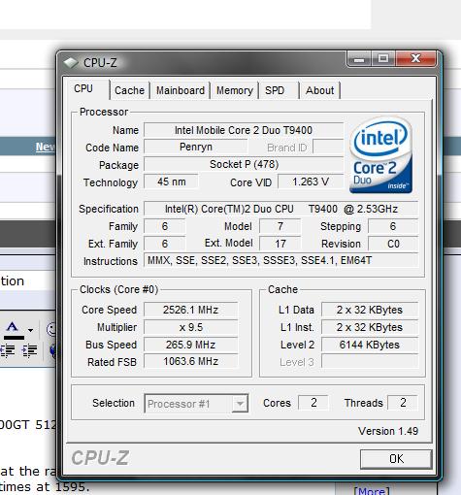Minimize the CPU-Z window
Screen dimensions: 461x495
[358, 59]
